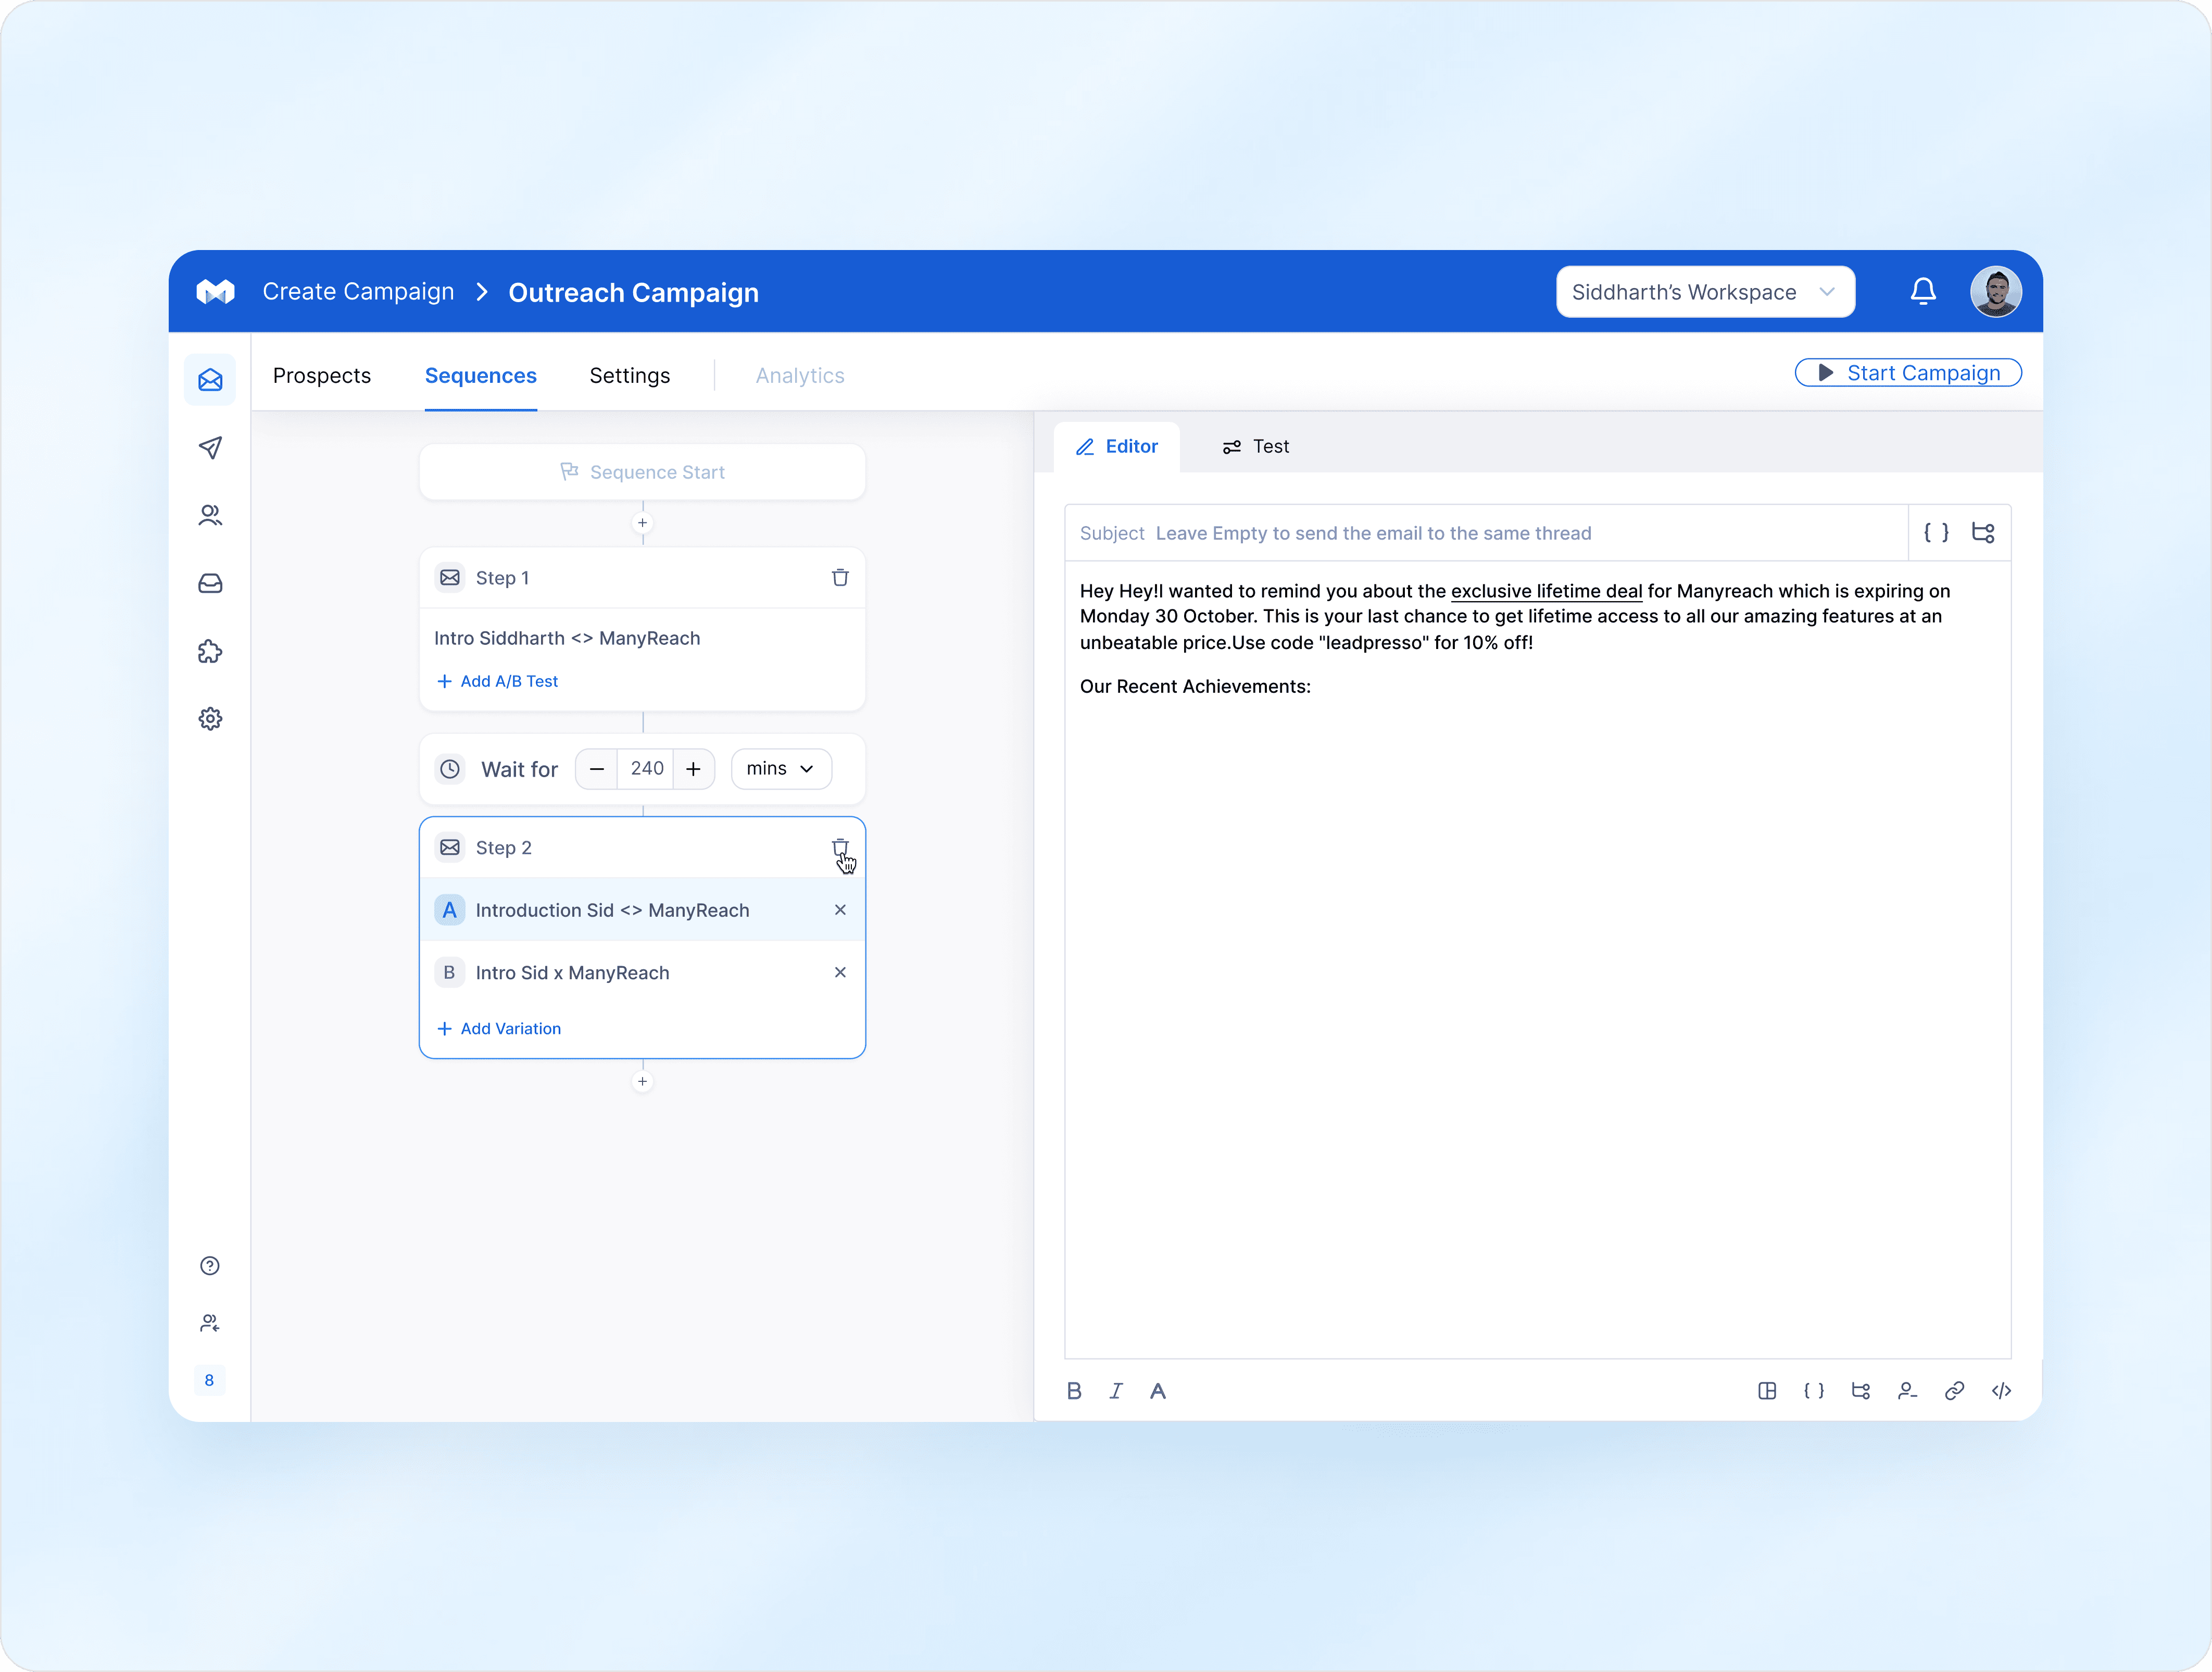Insert link using the chain icon

click(x=1954, y=1391)
